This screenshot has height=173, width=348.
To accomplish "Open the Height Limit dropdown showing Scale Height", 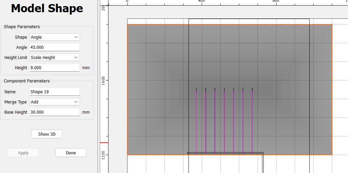I will (55, 57).
